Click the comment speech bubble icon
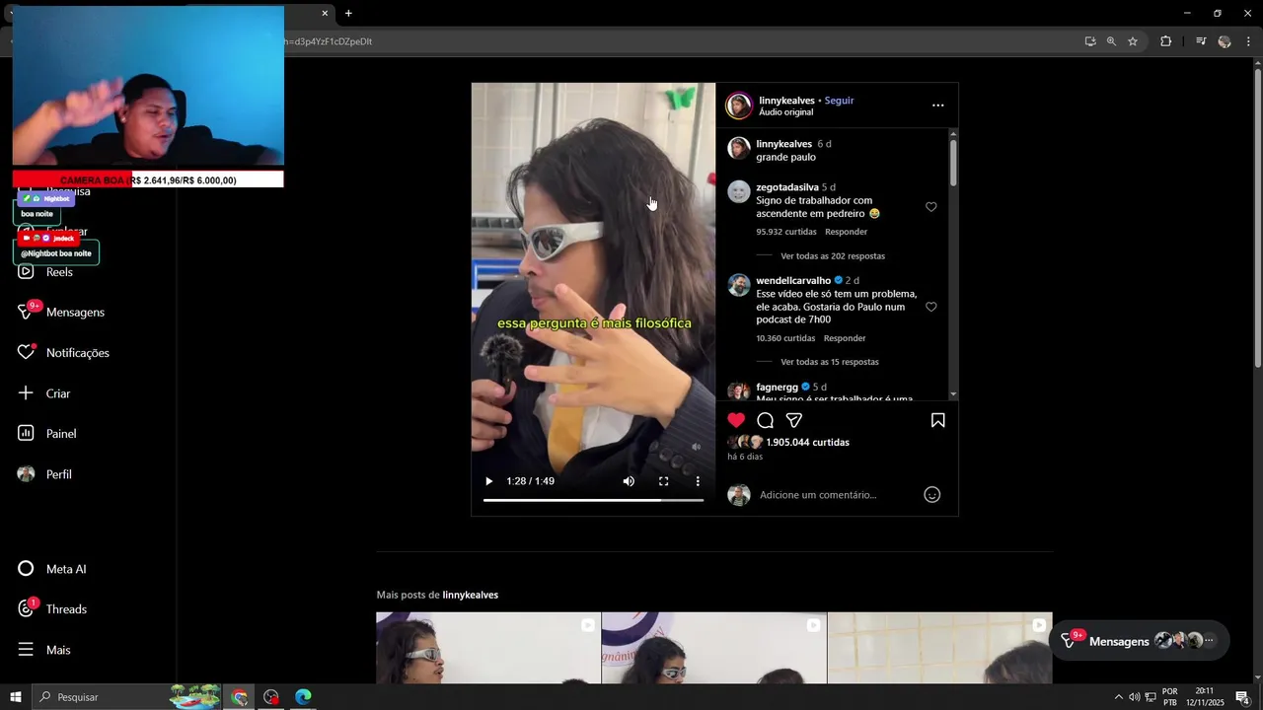 (x=765, y=420)
